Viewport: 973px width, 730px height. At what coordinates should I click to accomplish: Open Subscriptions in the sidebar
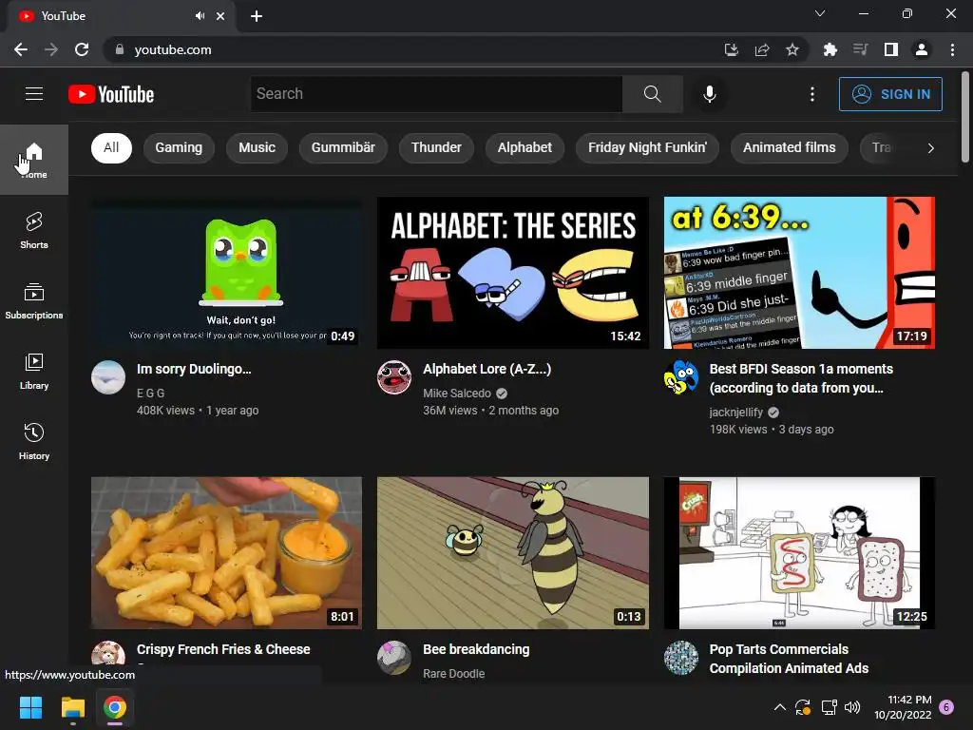click(x=34, y=300)
